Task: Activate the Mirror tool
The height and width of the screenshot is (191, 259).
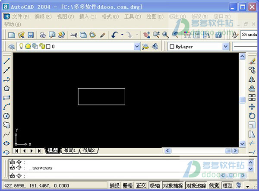Action: [x=252, y=80]
